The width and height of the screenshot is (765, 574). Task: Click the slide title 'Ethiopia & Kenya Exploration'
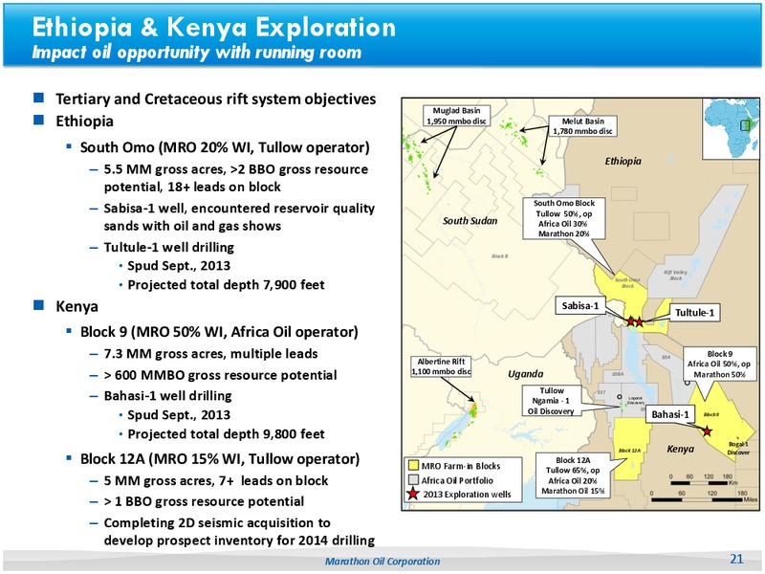coord(213,27)
